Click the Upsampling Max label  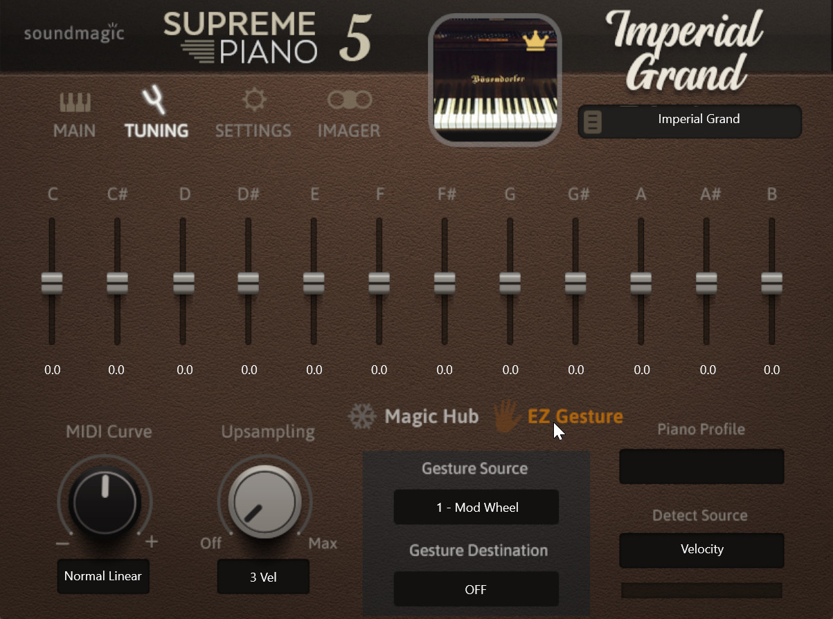(x=323, y=543)
